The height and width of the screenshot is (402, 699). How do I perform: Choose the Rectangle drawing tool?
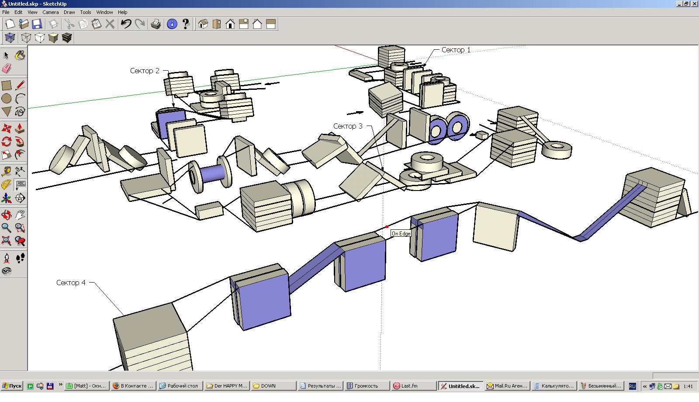pyautogui.click(x=7, y=85)
